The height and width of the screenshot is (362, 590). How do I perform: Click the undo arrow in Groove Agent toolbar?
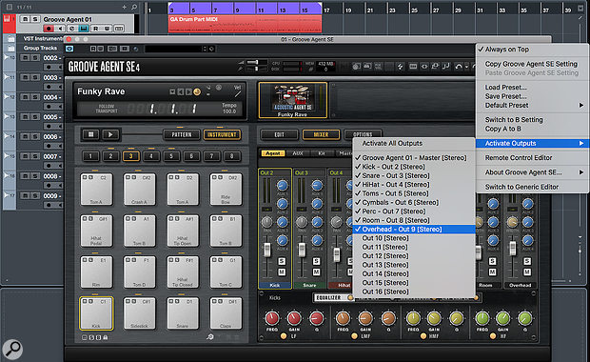[x=458, y=67]
